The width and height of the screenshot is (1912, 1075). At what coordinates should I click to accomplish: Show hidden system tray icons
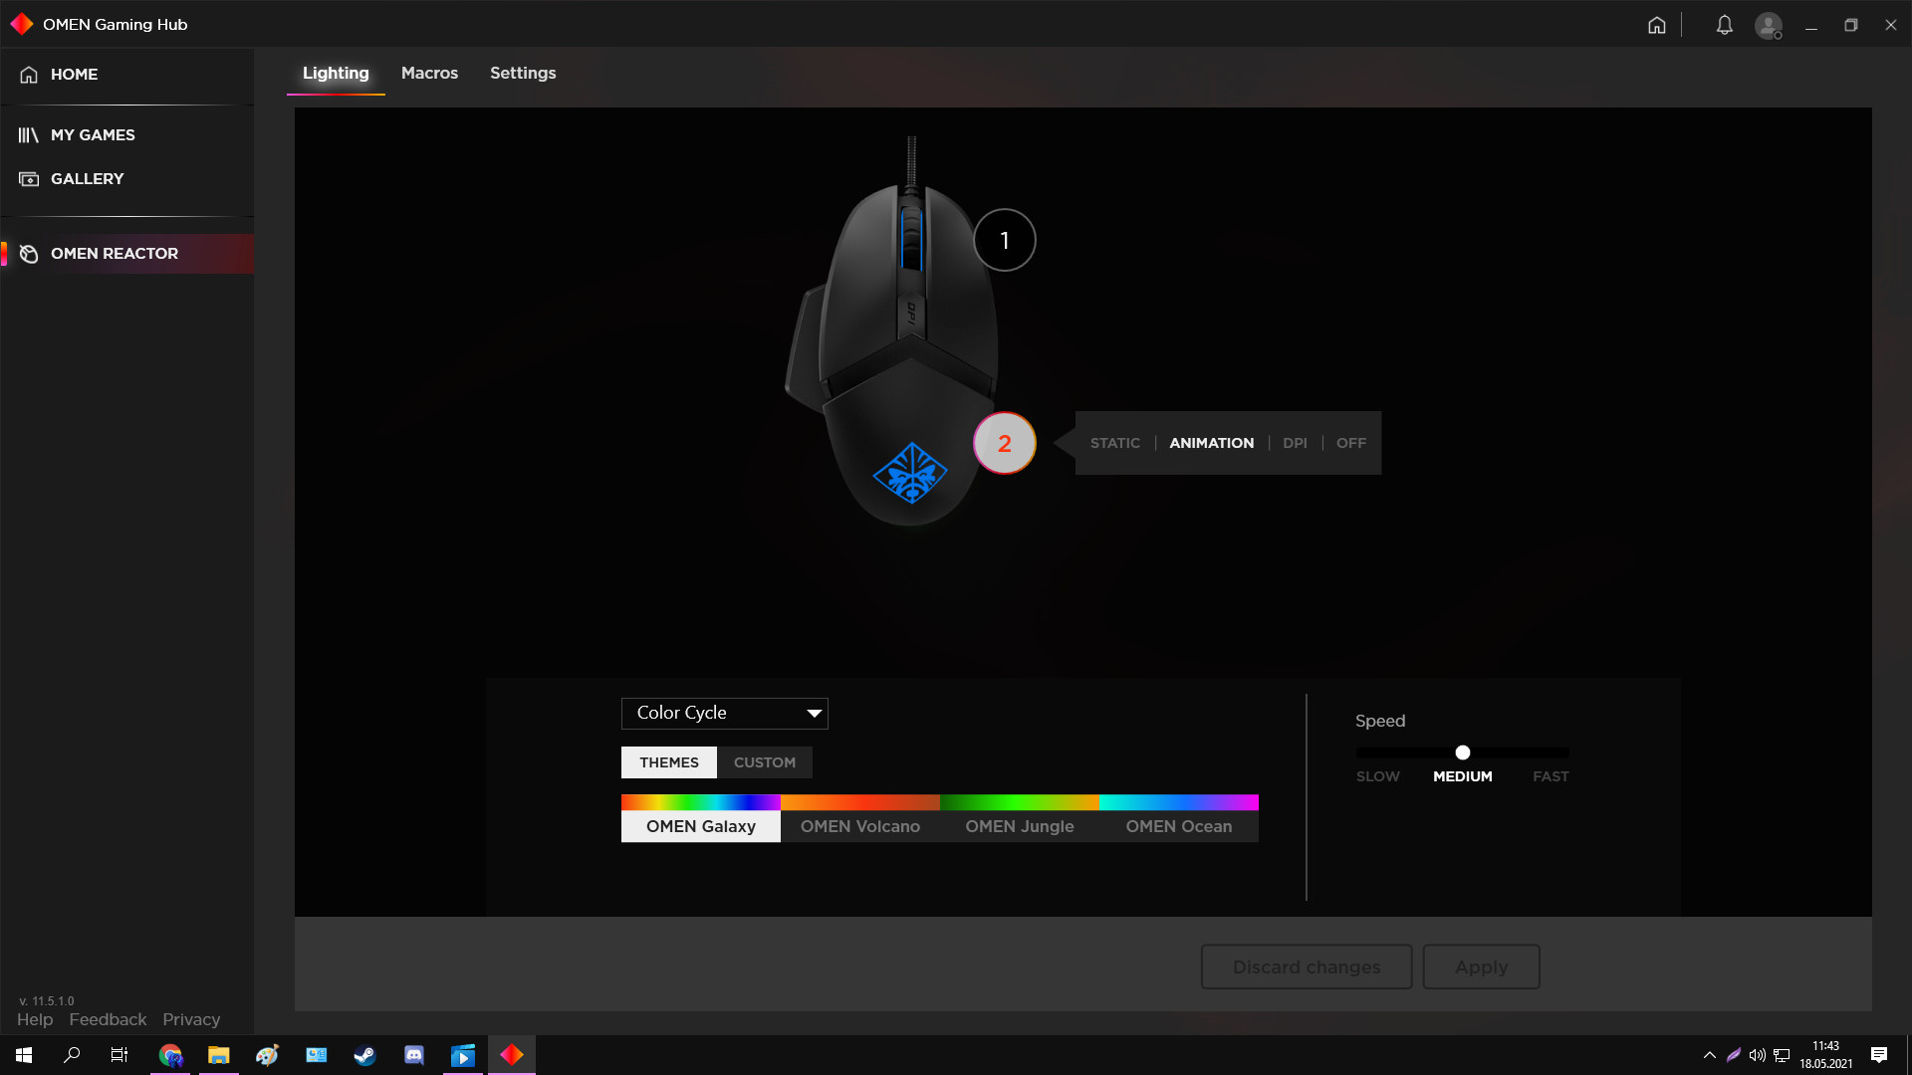click(1709, 1055)
